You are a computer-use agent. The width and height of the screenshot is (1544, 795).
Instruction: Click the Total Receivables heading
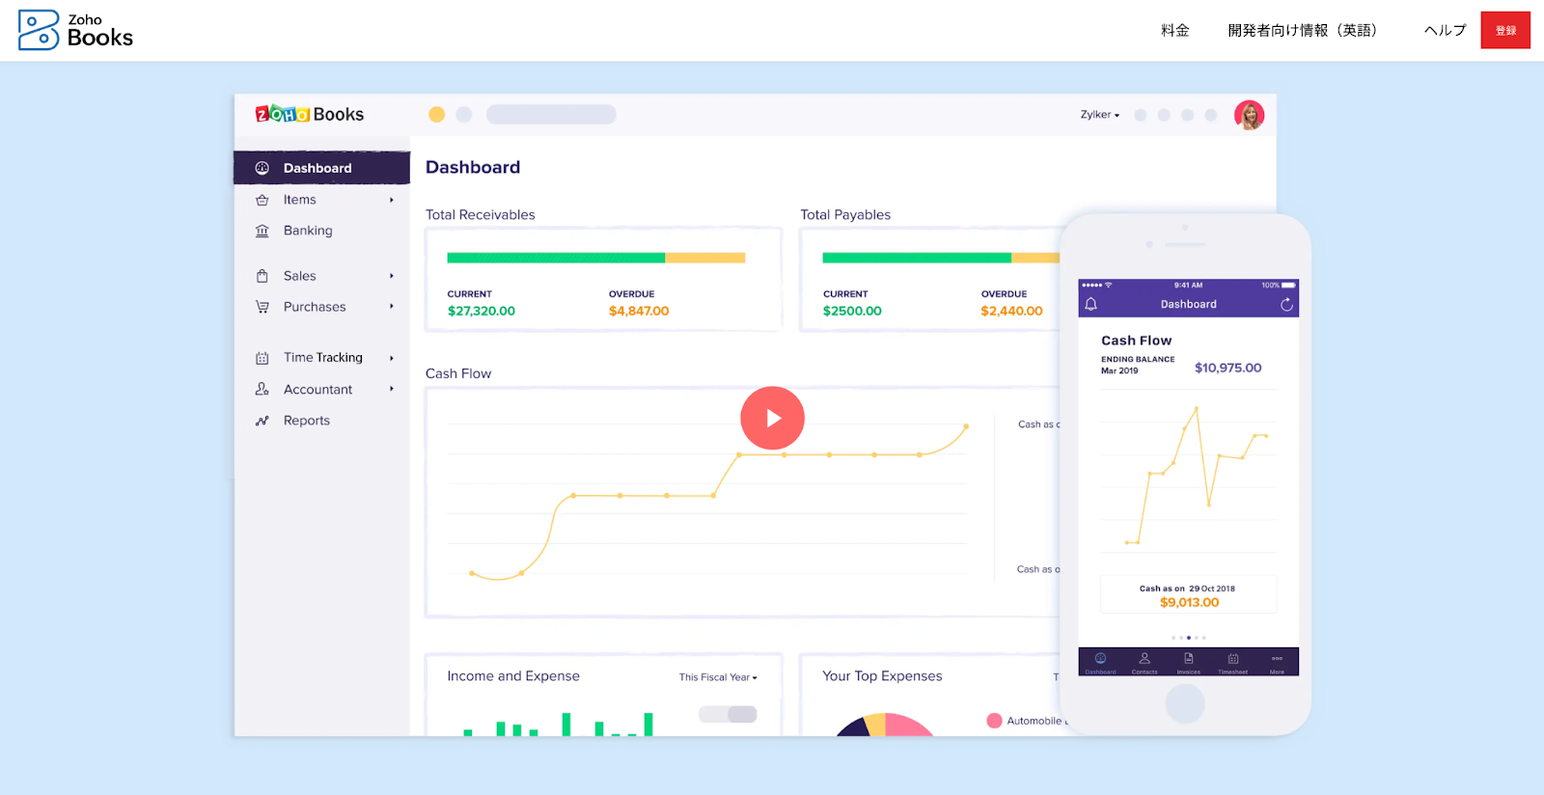click(481, 215)
